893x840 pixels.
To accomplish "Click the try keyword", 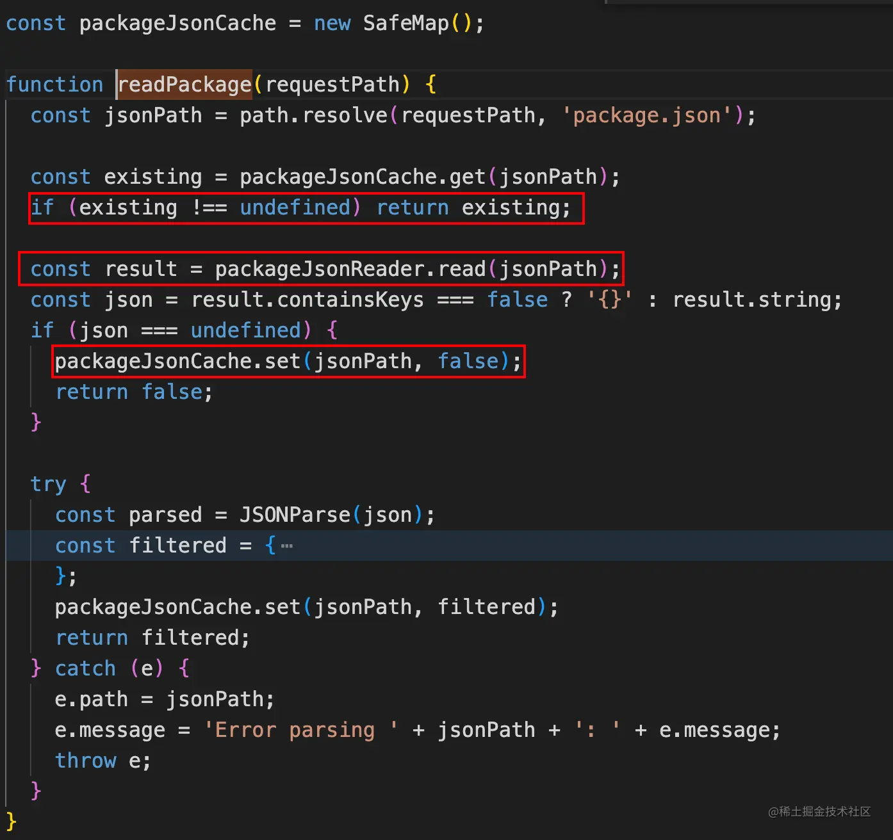I will pyautogui.click(x=49, y=485).
